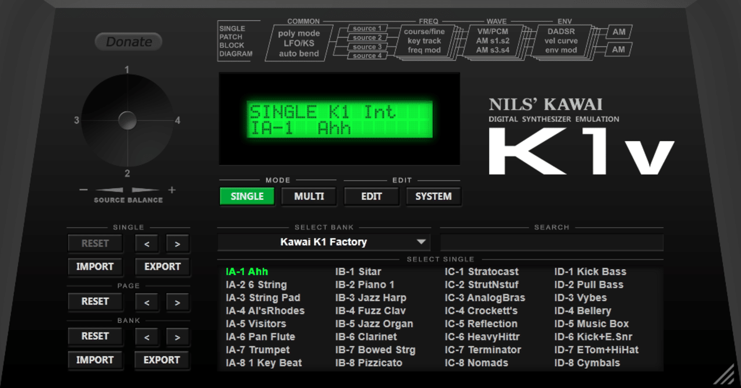Image resolution: width=741 pixels, height=388 pixels.
Task: Toggle SINGLE mode
Action: click(247, 196)
